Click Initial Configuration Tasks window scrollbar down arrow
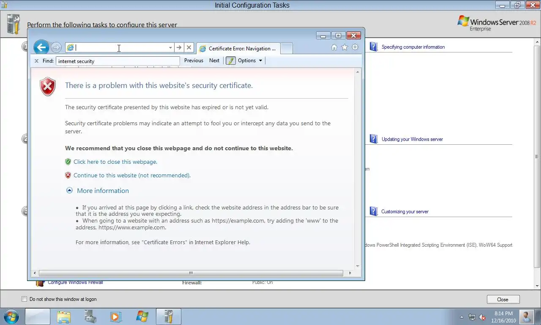 pyautogui.click(x=537, y=286)
